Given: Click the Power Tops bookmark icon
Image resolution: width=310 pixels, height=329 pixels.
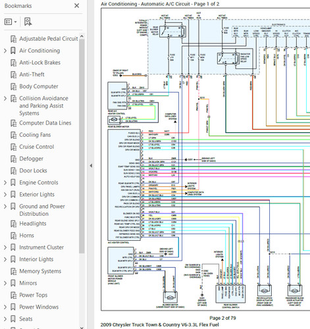Looking at the screenshot, I should point(14,295).
